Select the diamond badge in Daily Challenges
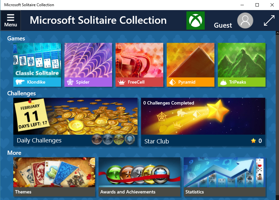 pyautogui.click(x=129, y=140)
